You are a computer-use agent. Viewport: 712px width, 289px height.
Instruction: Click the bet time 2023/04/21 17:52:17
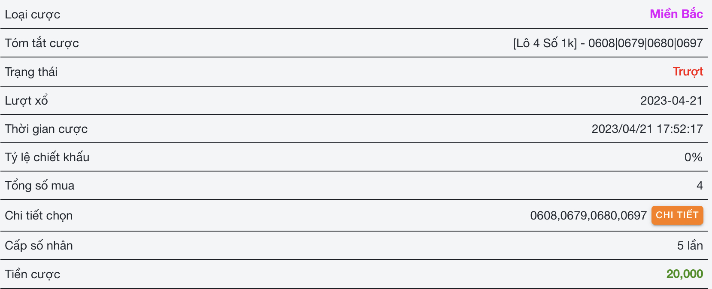[647, 129]
